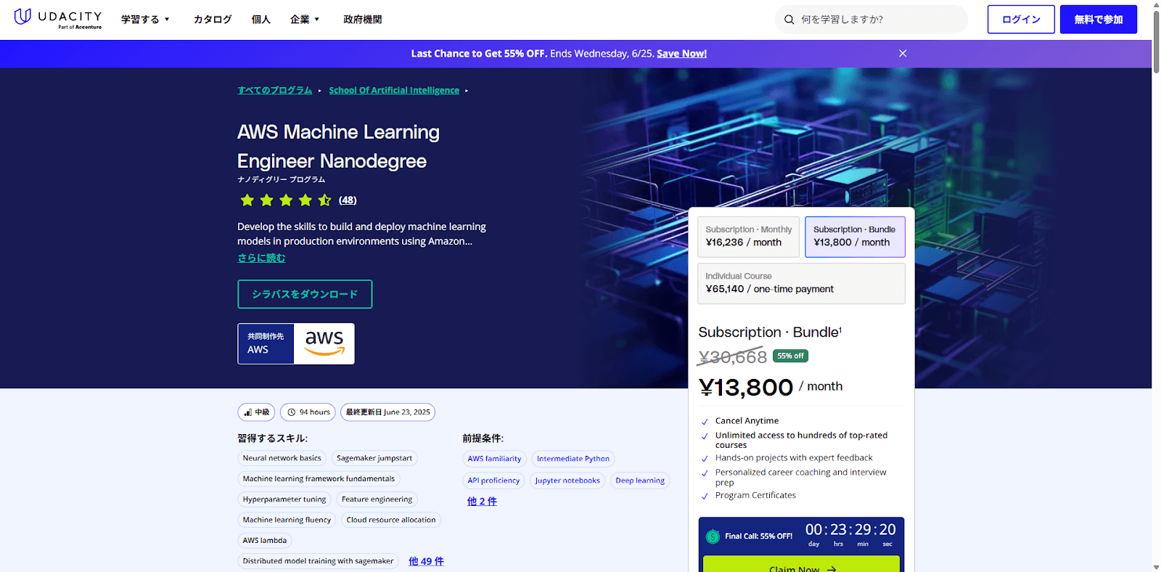Click the arrow icon on Claim Now

pos(832,569)
